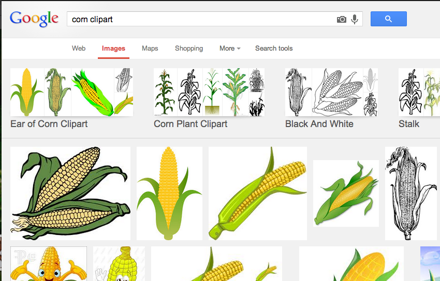This screenshot has height=281, width=440.
Task: Click the microphone voice search icon
Action: [355, 19]
